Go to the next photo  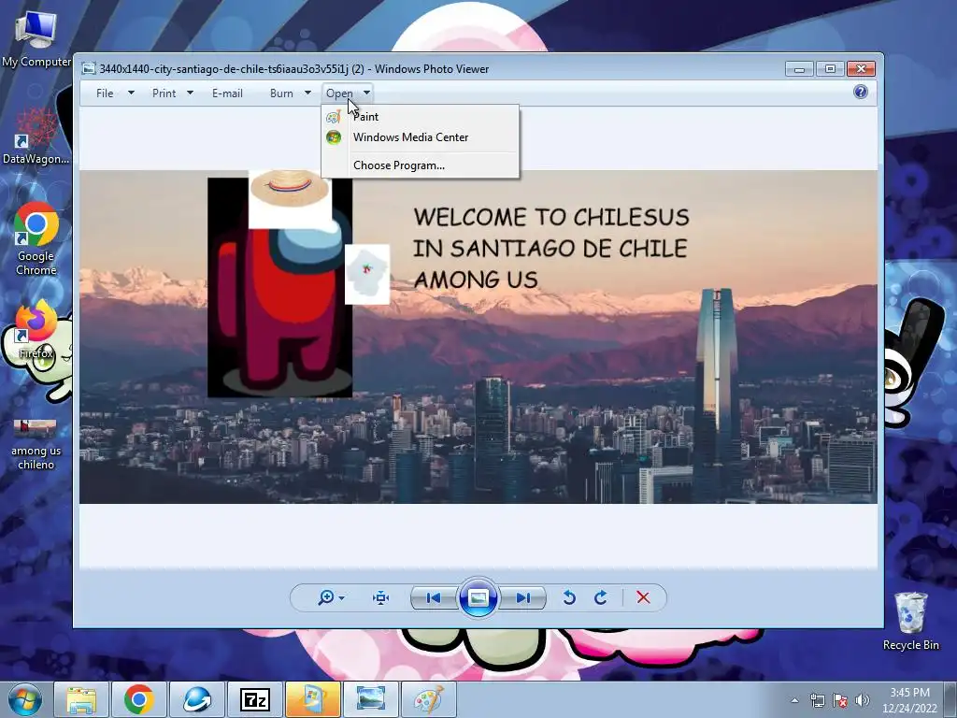(523, 597)
